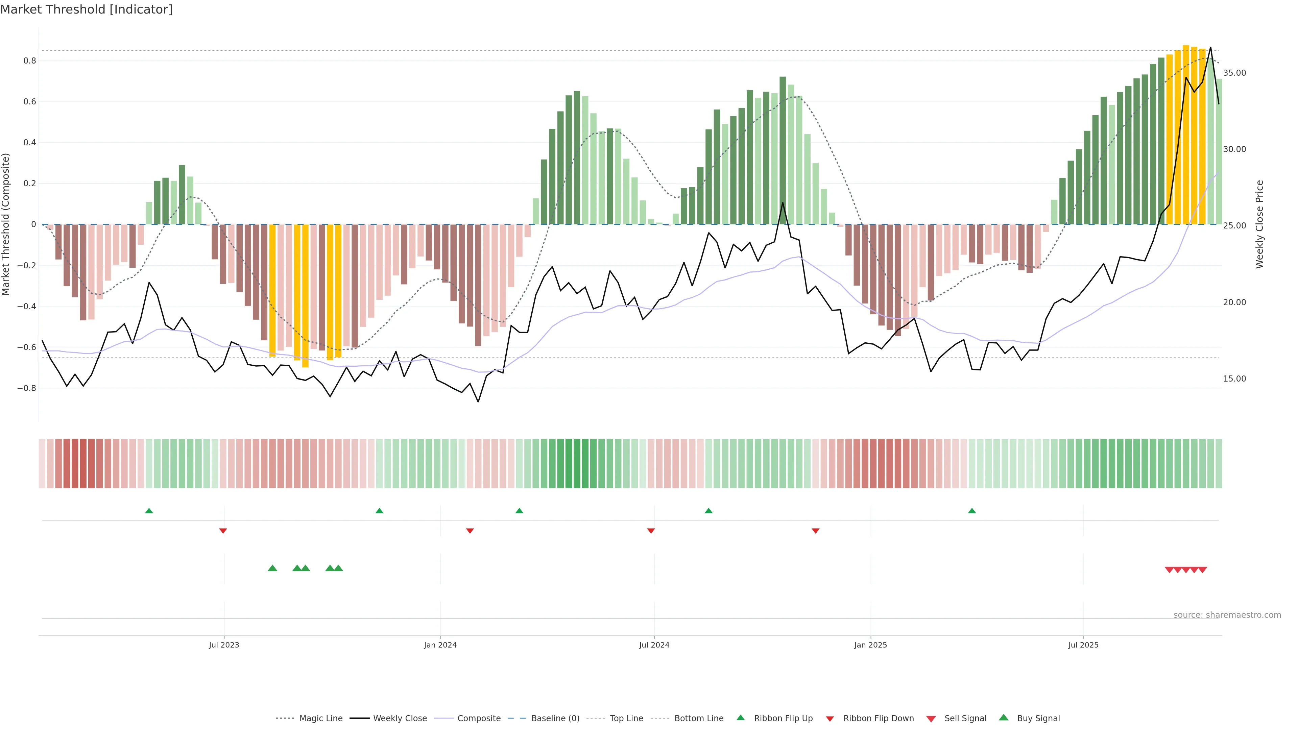Click ribbon flip down marker at Jul 2024

[x=650, y=531]
